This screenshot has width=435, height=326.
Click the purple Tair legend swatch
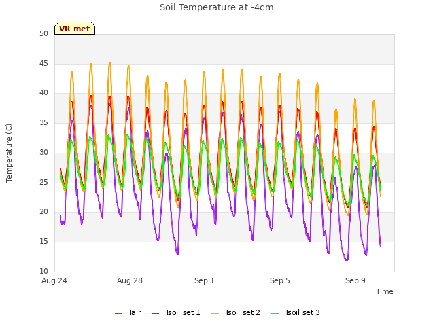tap(119, 314)
